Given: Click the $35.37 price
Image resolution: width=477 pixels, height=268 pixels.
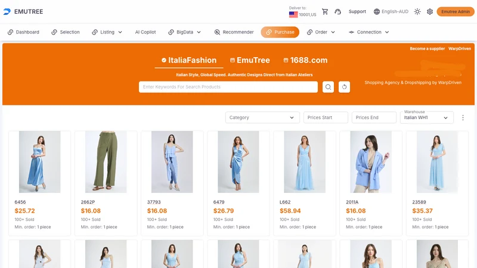Looking at the screenshot, I should tap(422, 211).
